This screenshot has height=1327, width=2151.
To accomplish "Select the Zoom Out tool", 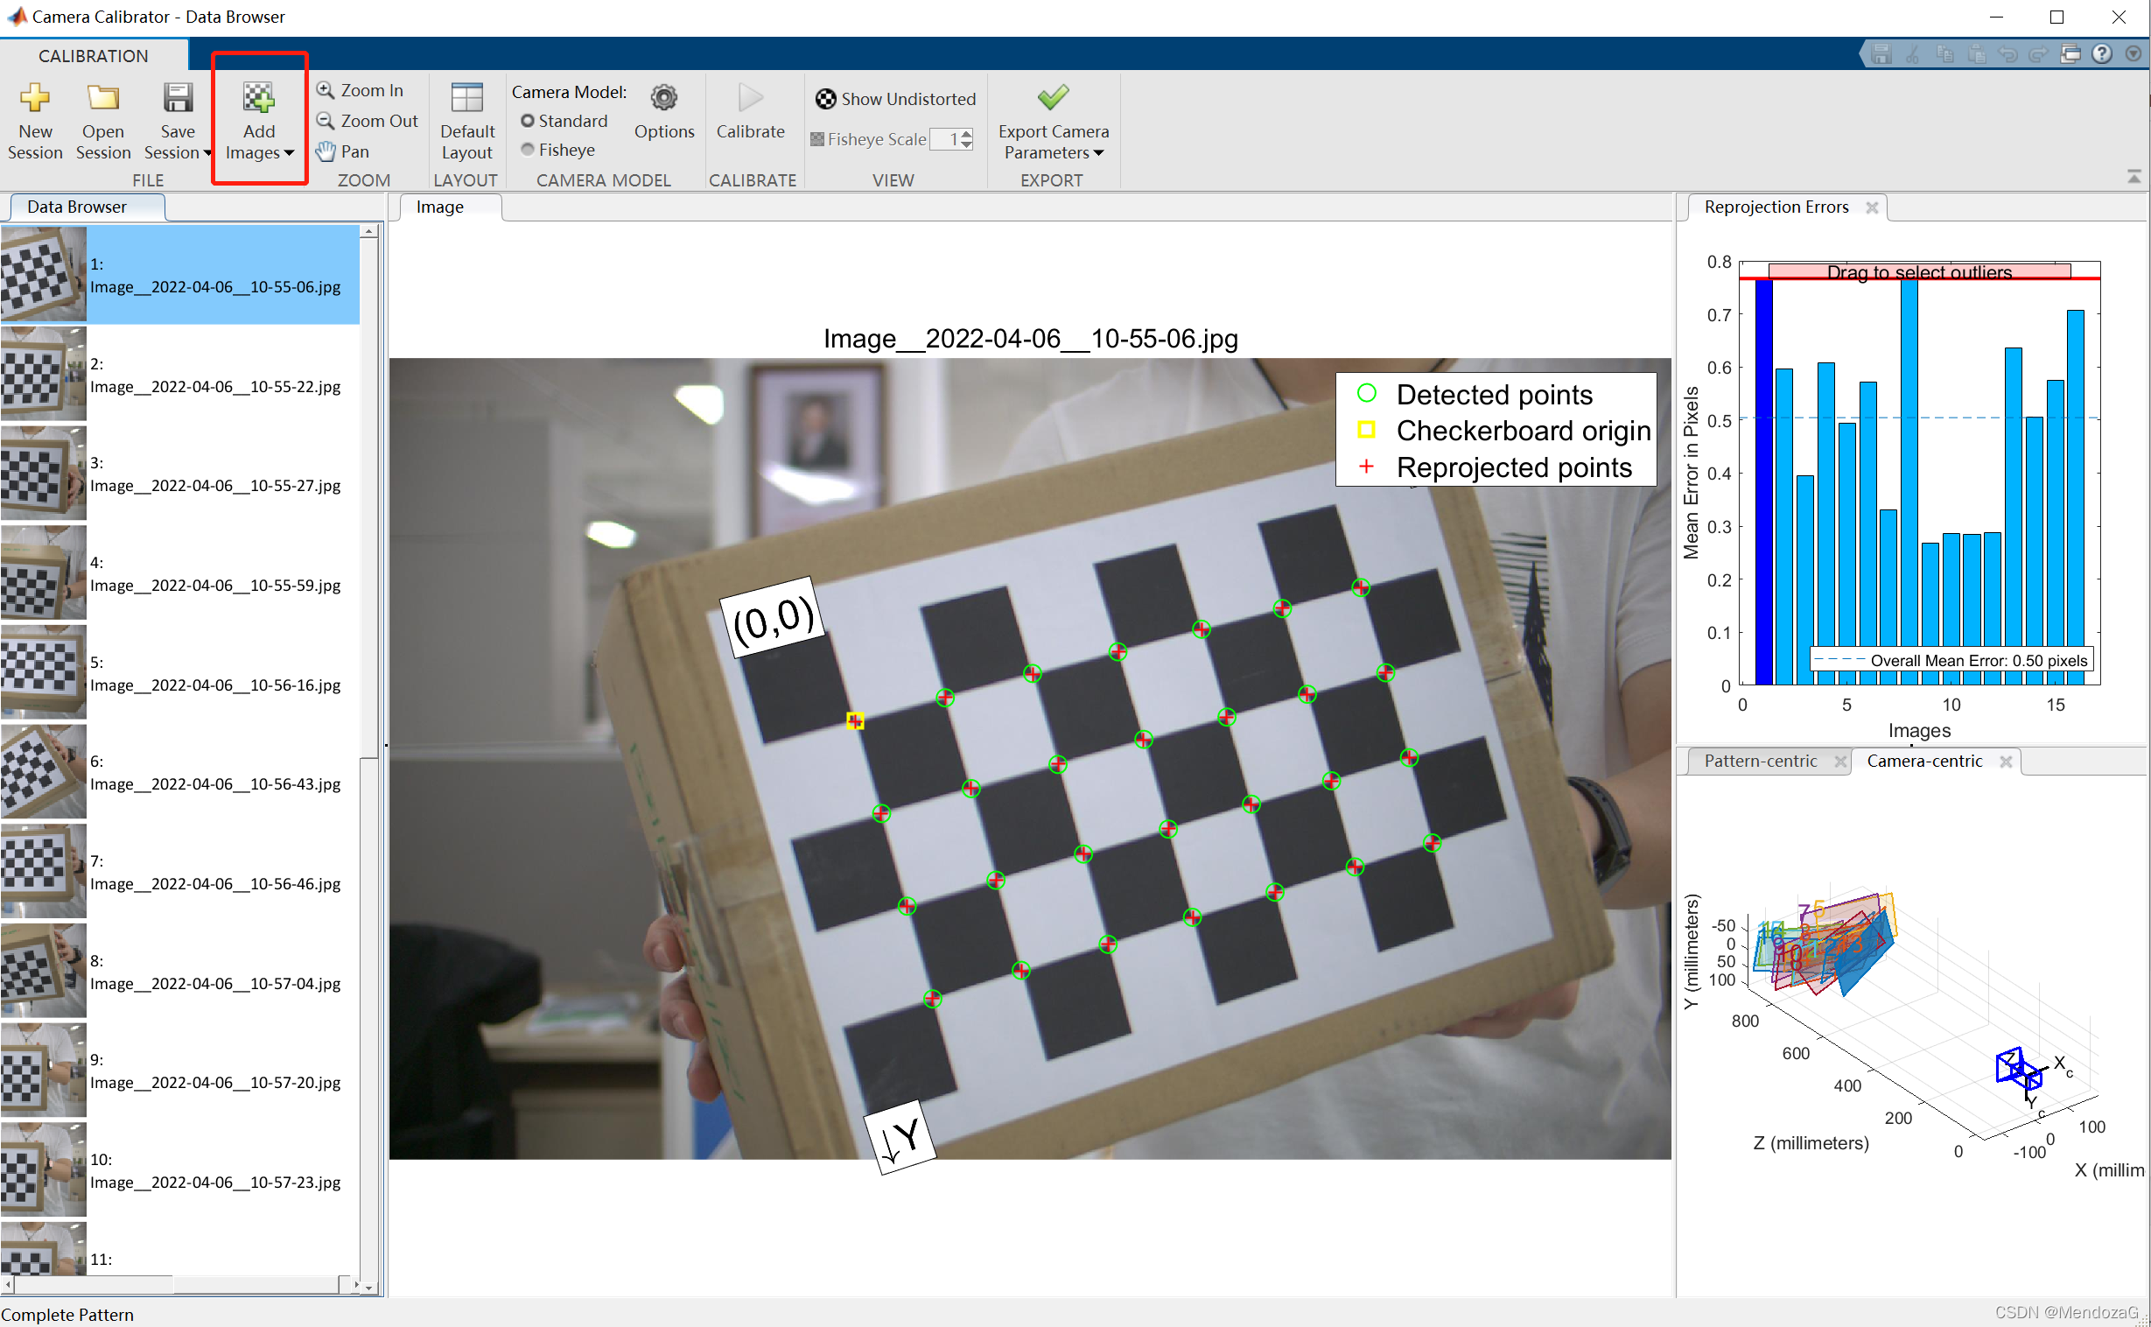I will (x=368, y=121).
